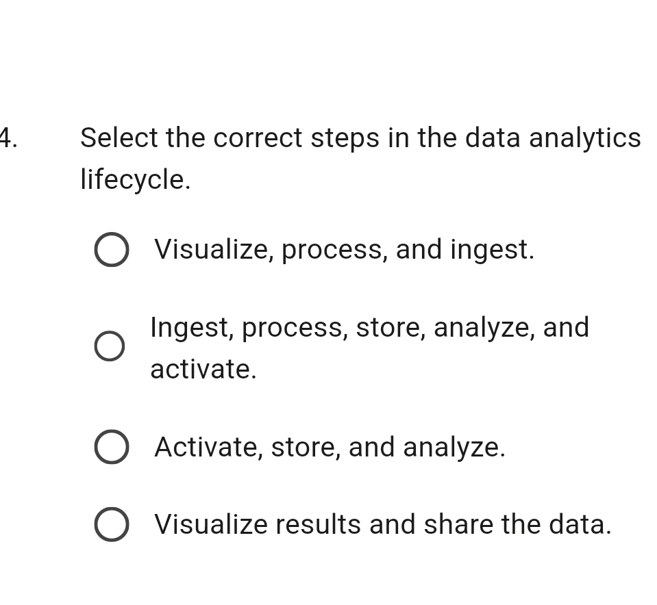The image size is (657, 605).
Task: Choose the 'Activate, store, and analyze' option
Action: 111,447
